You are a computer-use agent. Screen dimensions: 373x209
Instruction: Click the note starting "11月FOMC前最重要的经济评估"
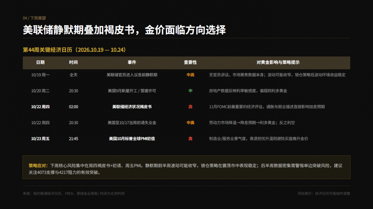tap(267, 107)
